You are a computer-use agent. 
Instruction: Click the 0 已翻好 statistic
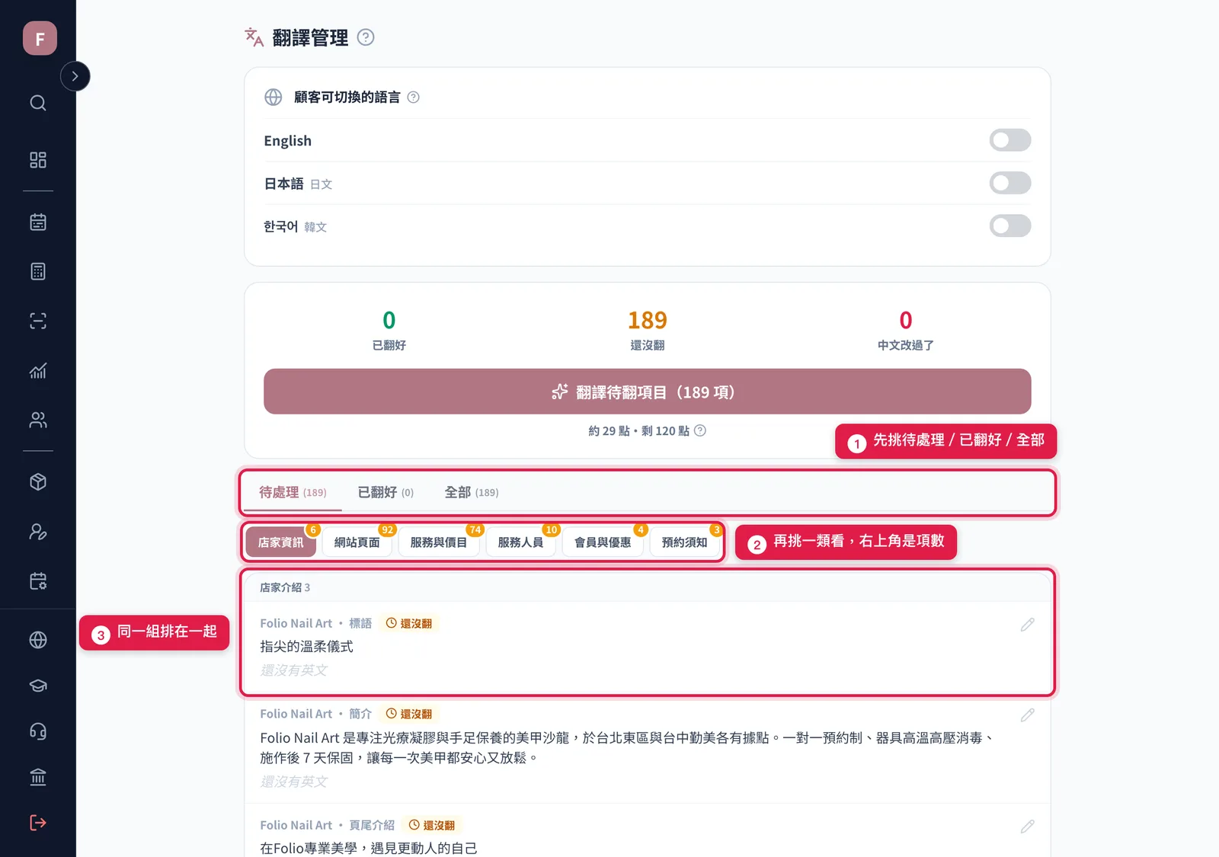point(389,329)
